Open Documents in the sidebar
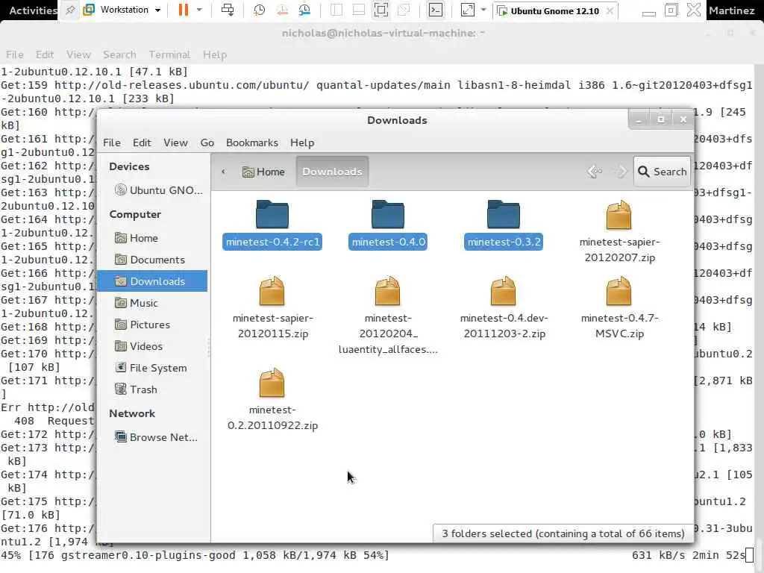 tap(150, 260)
